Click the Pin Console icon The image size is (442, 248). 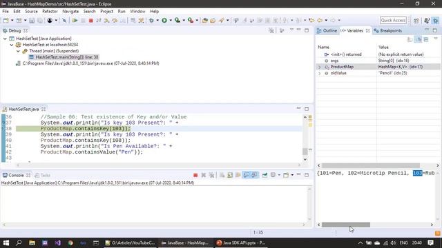[265, 175]
